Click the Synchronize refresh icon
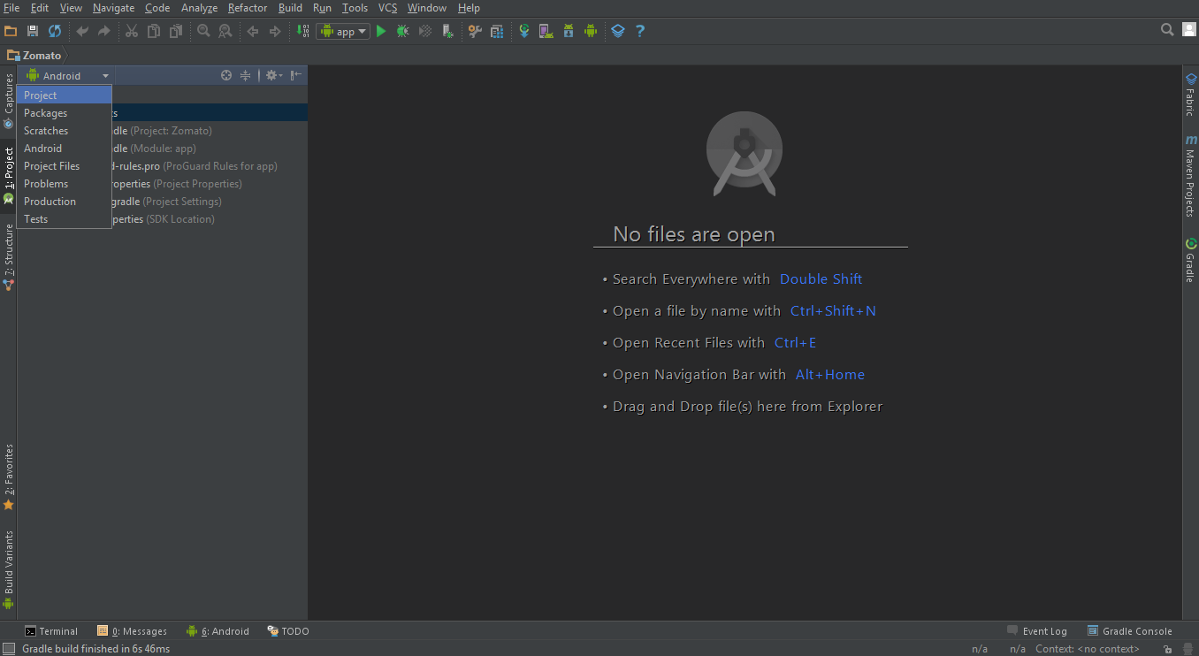The image size is (1199, 656). coord(55,31)
